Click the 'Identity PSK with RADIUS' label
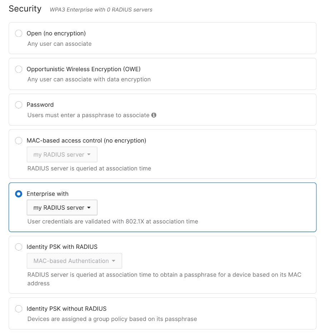329x335 pixels. [x=62, y=247]
